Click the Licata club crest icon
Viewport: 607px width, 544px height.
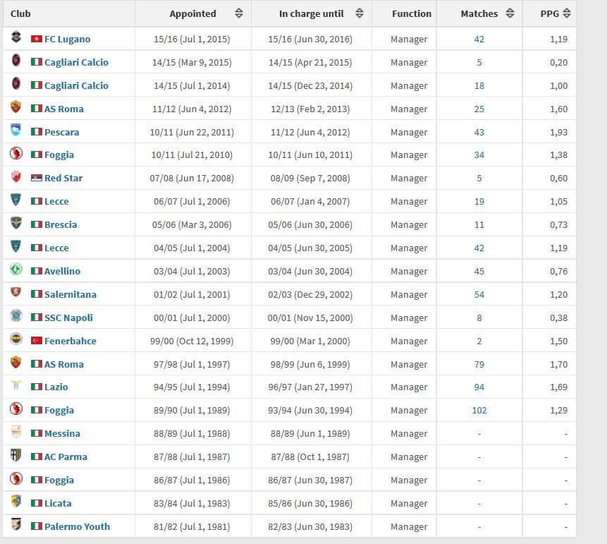point(16,502)
